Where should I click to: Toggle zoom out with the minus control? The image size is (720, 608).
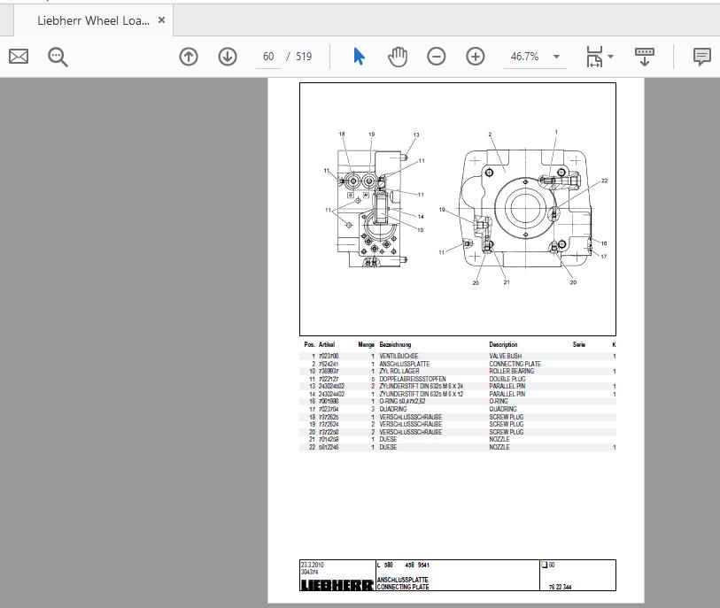tap(436, 56)
